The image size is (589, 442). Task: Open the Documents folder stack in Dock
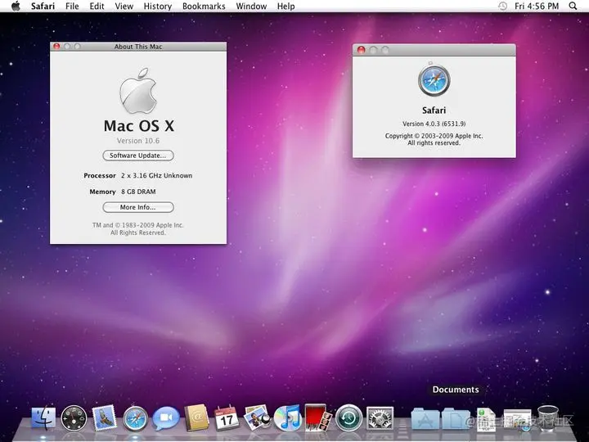pyautogui.click(x=456, y=419)
